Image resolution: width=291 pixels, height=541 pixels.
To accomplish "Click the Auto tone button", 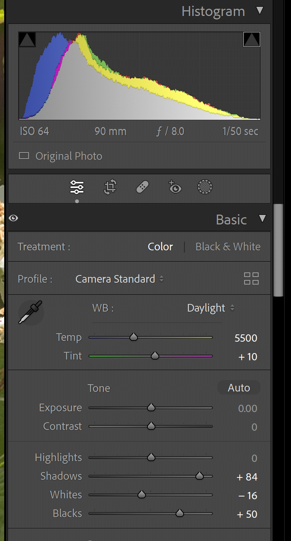I will pos(239,388).
